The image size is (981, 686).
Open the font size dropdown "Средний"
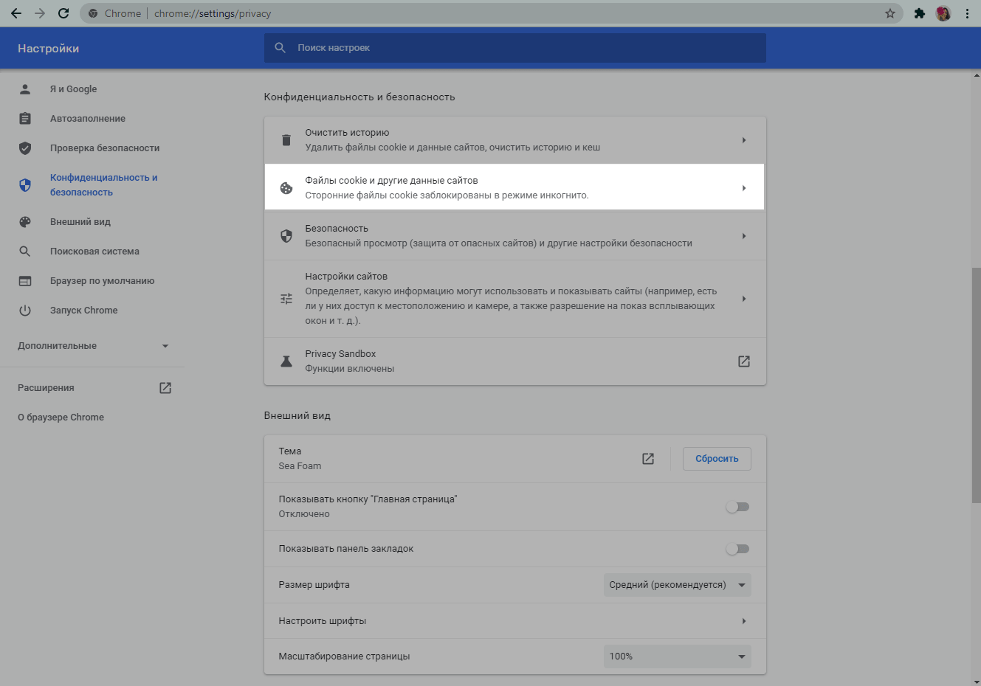[677, 585]
